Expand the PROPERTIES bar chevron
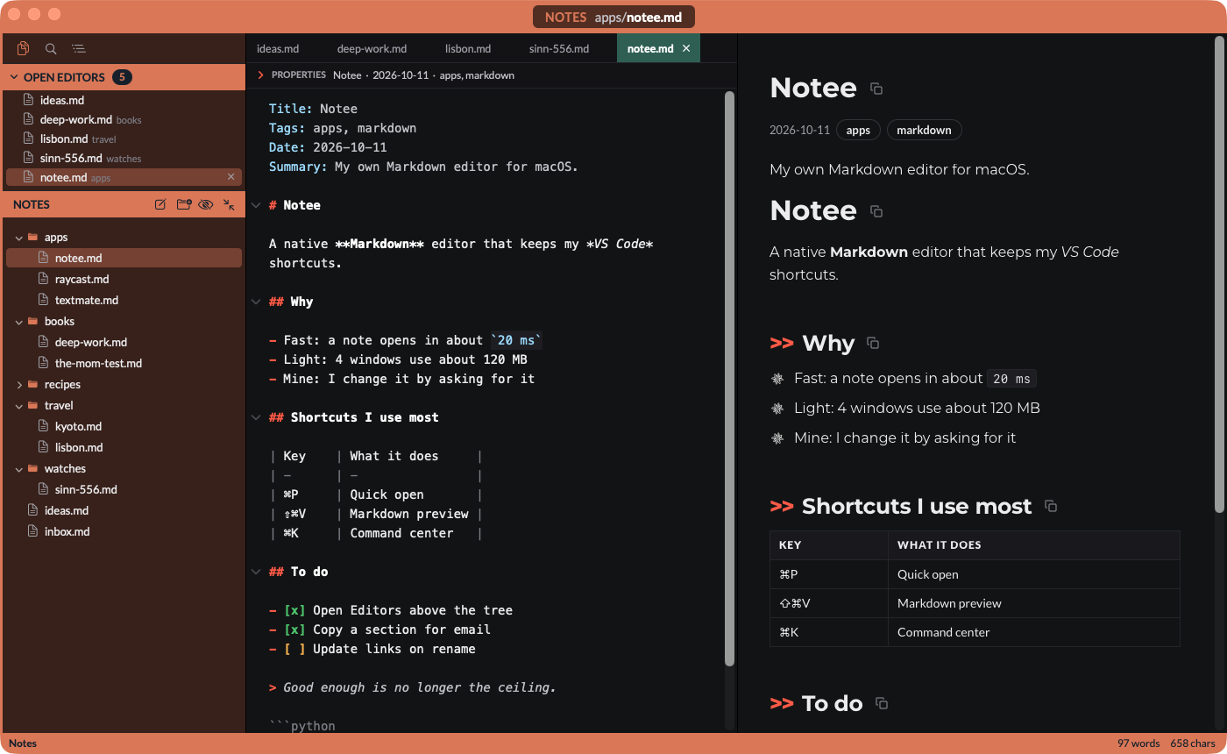This screenshot has width=1227, height=754. pos(260,75)
